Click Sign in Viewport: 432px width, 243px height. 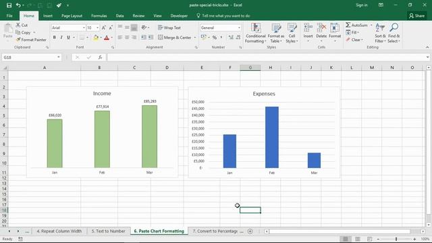362,5
